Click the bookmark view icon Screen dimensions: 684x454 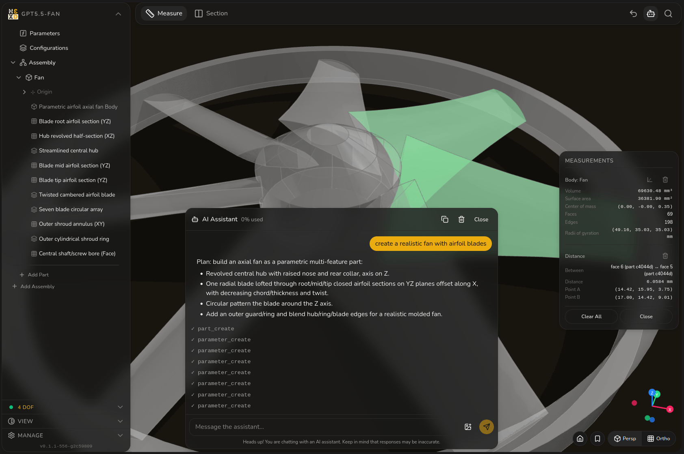[597, 439]
